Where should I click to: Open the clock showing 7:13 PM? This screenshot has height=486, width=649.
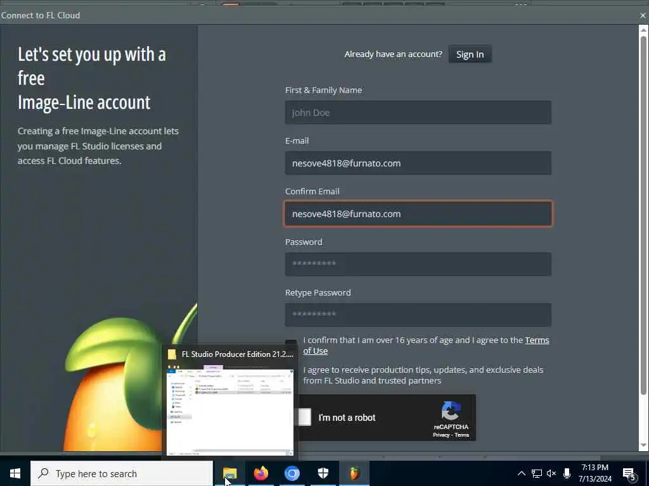pos(594,473)
